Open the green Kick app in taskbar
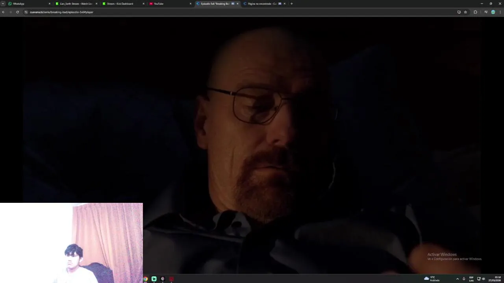Screen dimensions: 504x283 pyautogui.click(x=154, y=279)
